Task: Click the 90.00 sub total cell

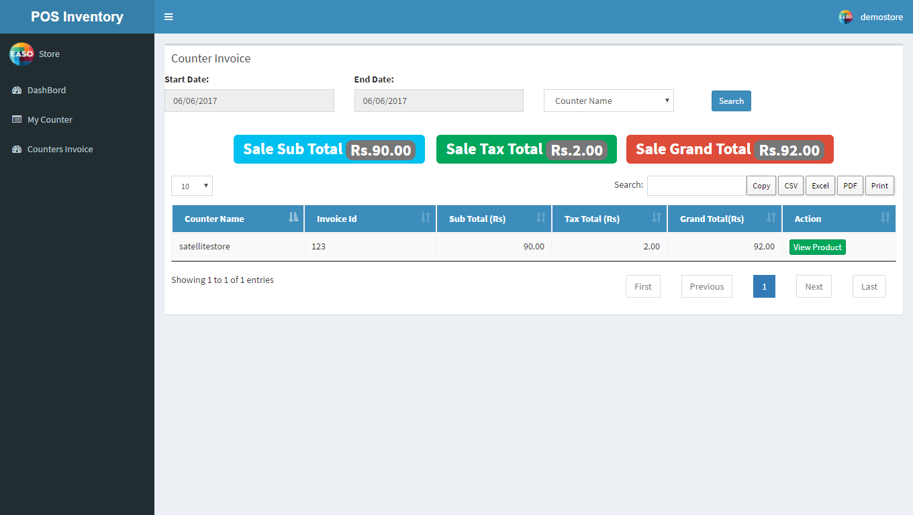Action: [x=494, y=247]
